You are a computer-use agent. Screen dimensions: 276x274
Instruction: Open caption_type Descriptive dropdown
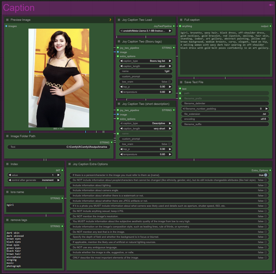(146, 123)
